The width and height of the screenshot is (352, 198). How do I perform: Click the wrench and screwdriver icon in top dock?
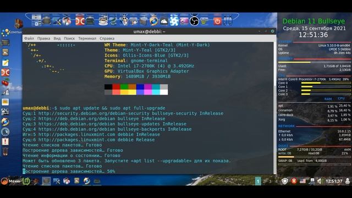point(57,21)
